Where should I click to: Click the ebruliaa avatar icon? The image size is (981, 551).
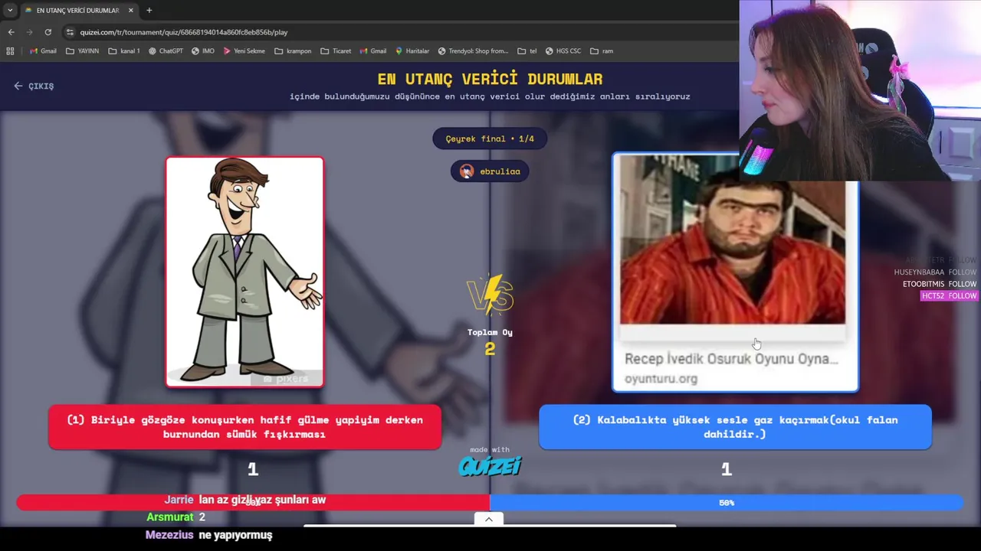coord(467,171)
